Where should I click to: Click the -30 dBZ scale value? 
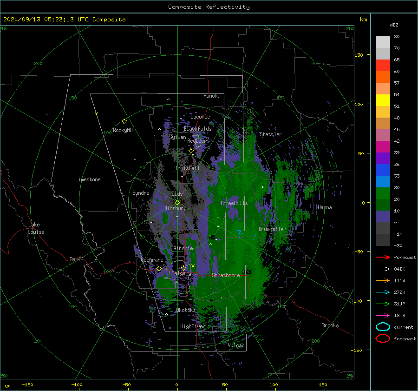[x=398, y=246]
